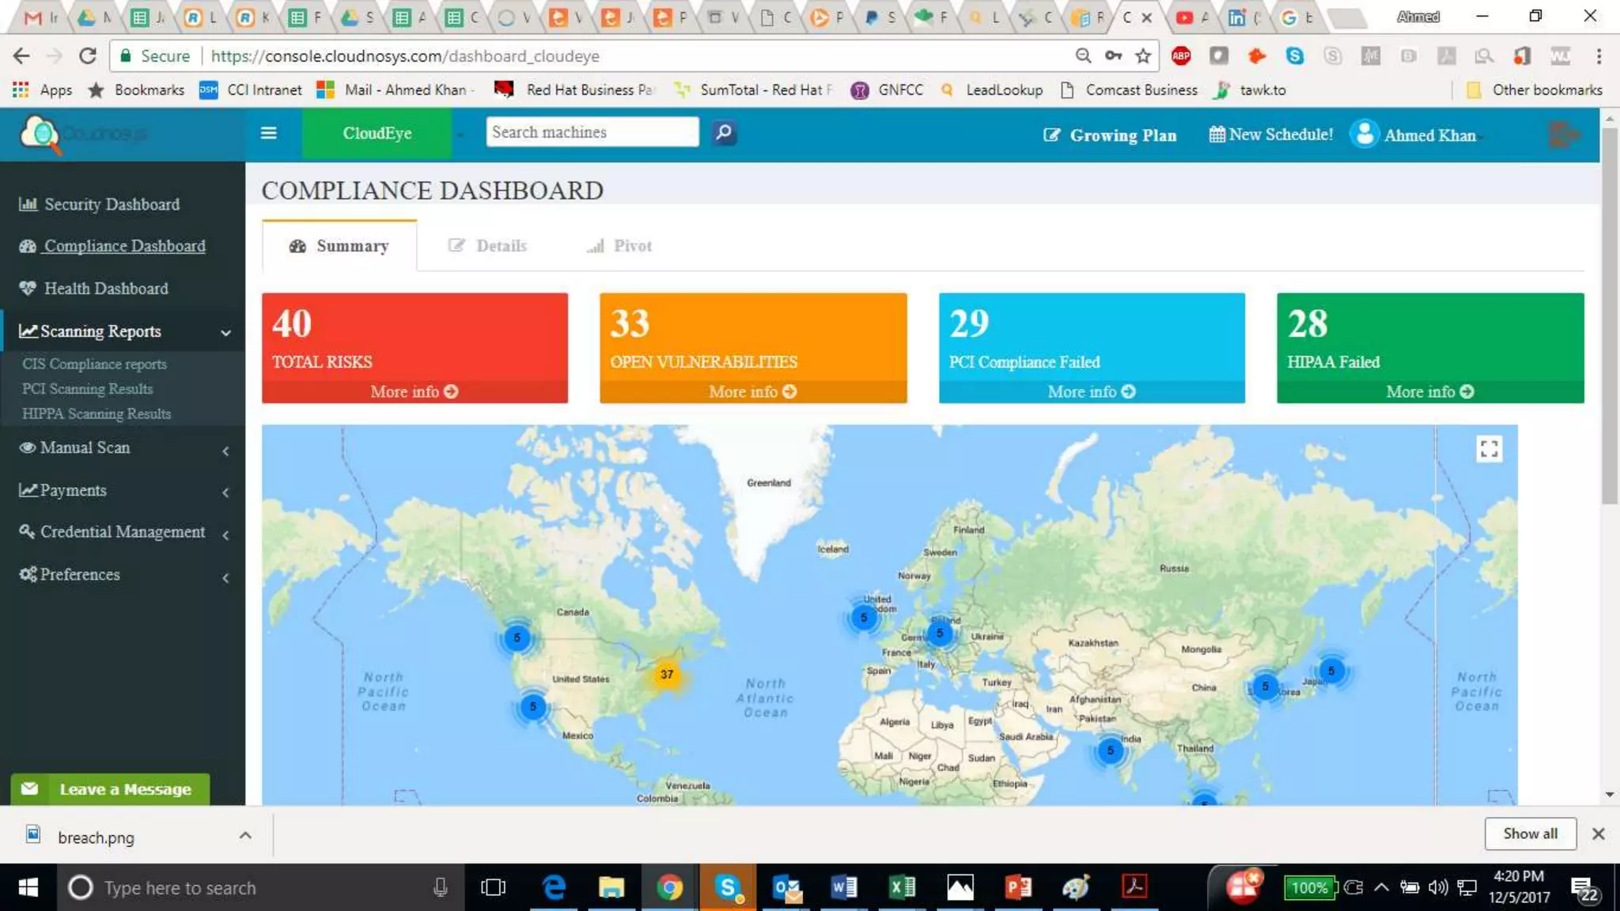
Task: Click the Leave a Message button
Action: [x=111, y=788]
